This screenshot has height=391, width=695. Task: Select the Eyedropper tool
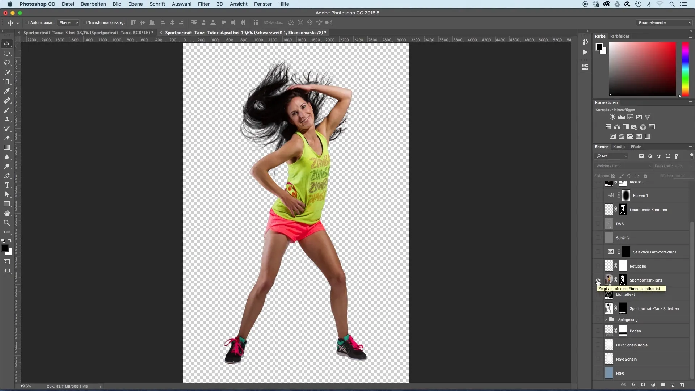tap(7, 91)
